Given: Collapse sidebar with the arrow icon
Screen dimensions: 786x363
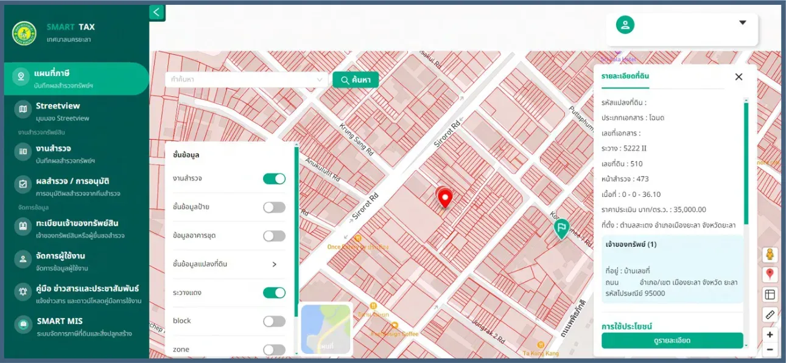Looking at the screenshot, I should point(156,12).
